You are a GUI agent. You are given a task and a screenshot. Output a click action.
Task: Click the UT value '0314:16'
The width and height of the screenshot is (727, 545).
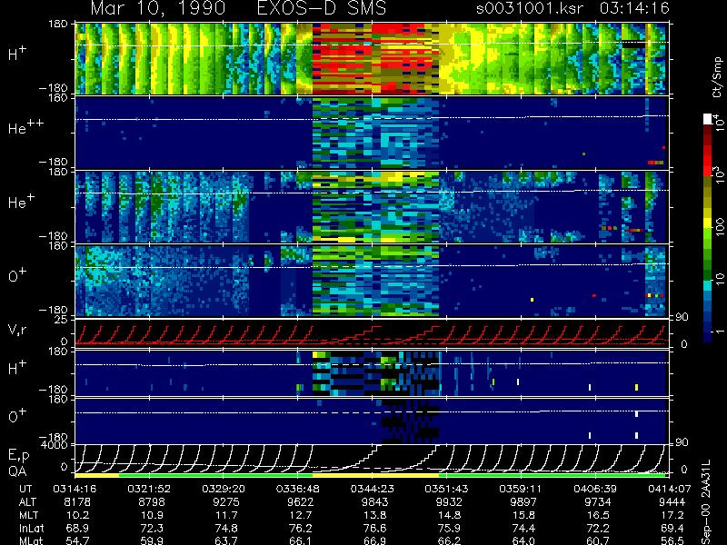[x=75, y=489]
